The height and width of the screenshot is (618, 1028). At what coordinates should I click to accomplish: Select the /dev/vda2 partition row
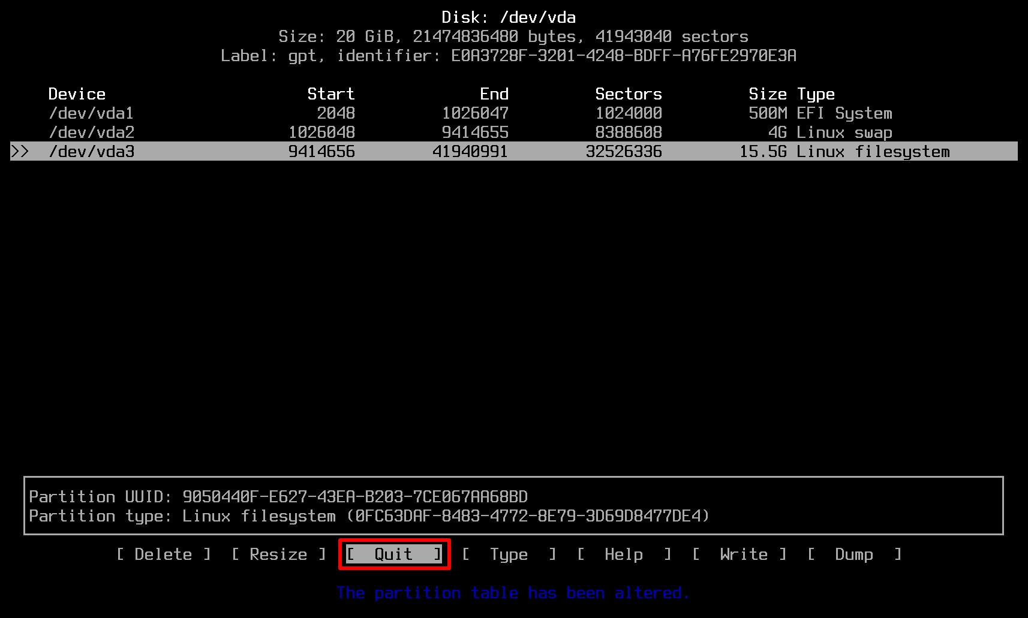tap(514, 132)
